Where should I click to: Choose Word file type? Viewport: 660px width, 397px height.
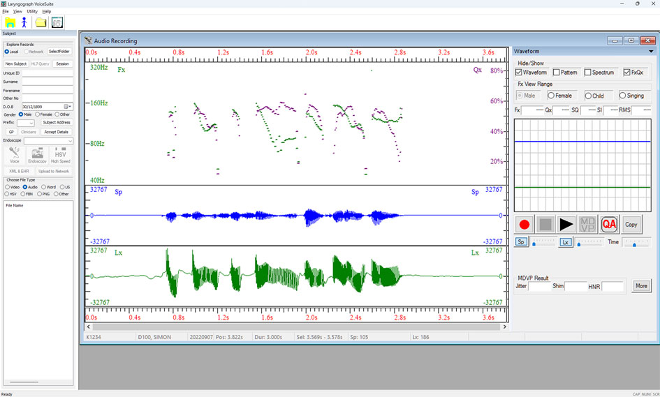point(43,187)
